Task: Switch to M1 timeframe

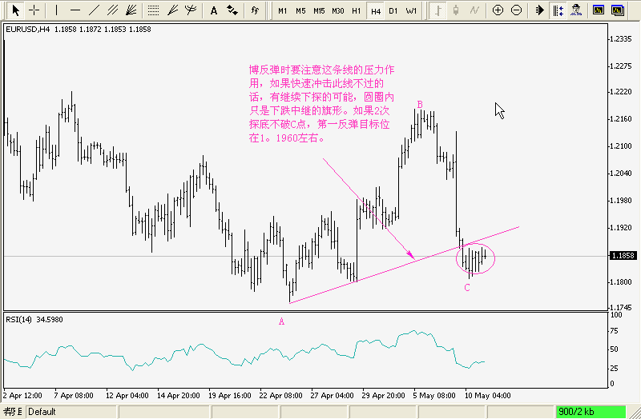Action: click(283, 11)
